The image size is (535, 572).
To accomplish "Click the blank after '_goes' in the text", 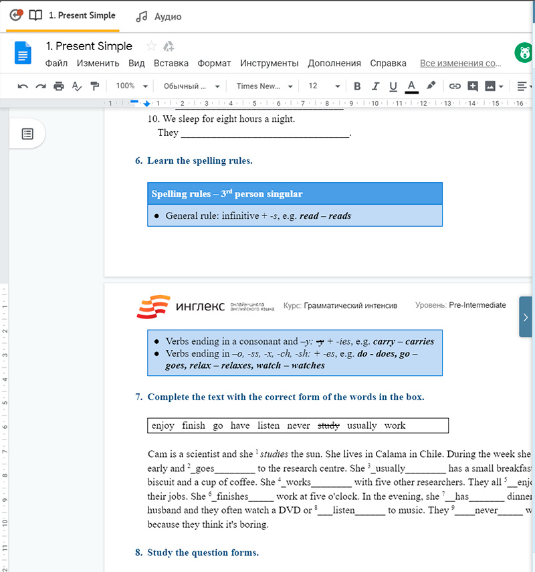I will click(x=234, y=469).
